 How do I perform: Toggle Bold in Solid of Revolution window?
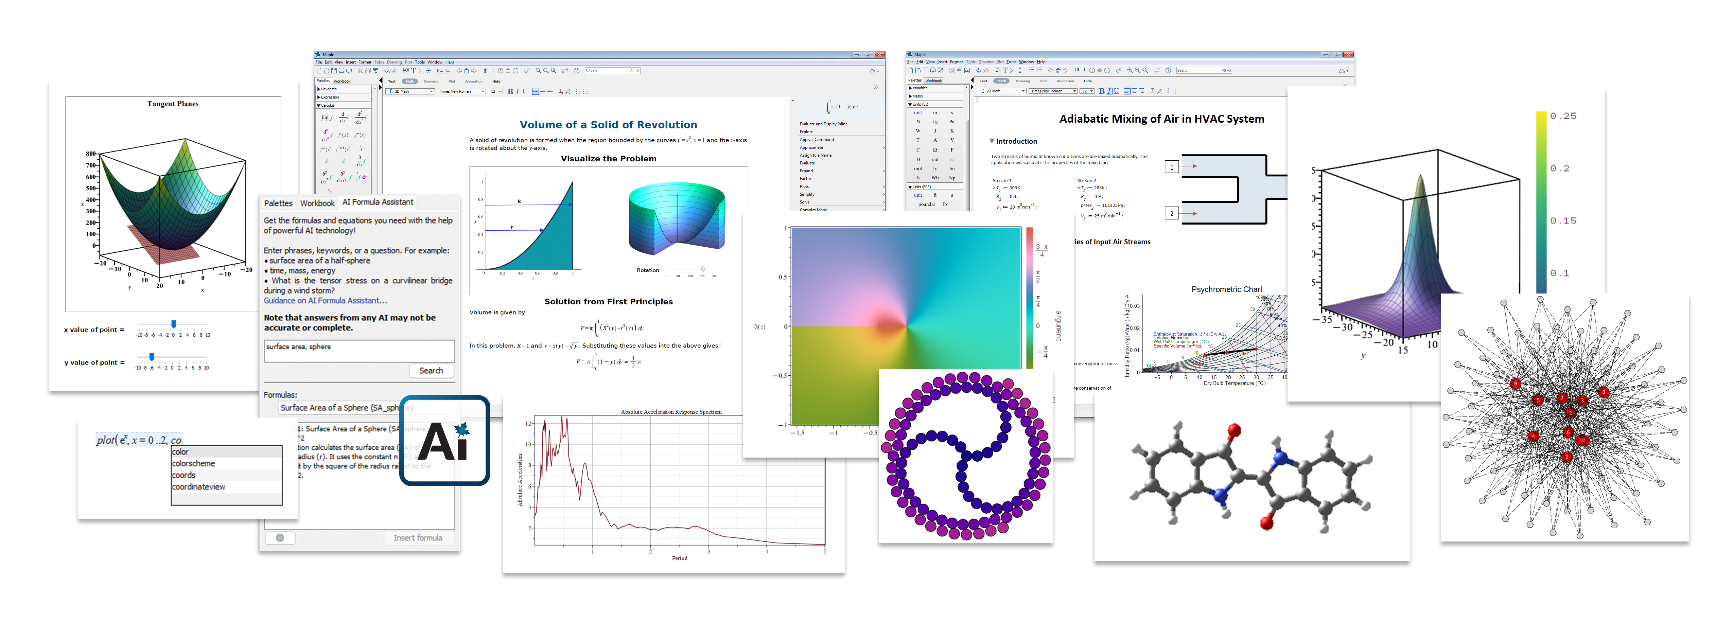click(x=510, y=91)
